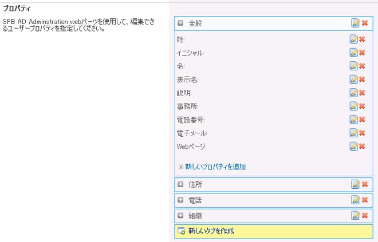Click the 電話番号: property label
This screenshot has width=378, height=242.
pyautogui.click(x=191, y=120)
